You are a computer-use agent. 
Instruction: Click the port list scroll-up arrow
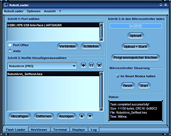101,25
